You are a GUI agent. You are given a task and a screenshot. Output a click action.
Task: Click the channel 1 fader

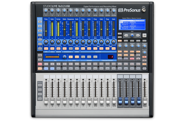pos(46,101)
